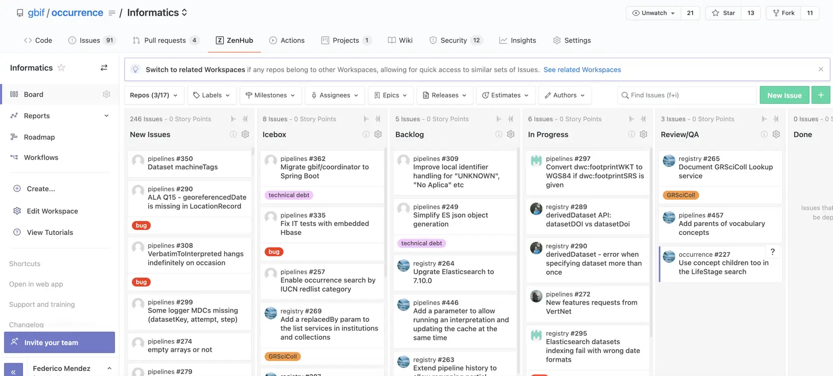Select the GRSciColl label on registry #265 card

click(x=681, y=195)
